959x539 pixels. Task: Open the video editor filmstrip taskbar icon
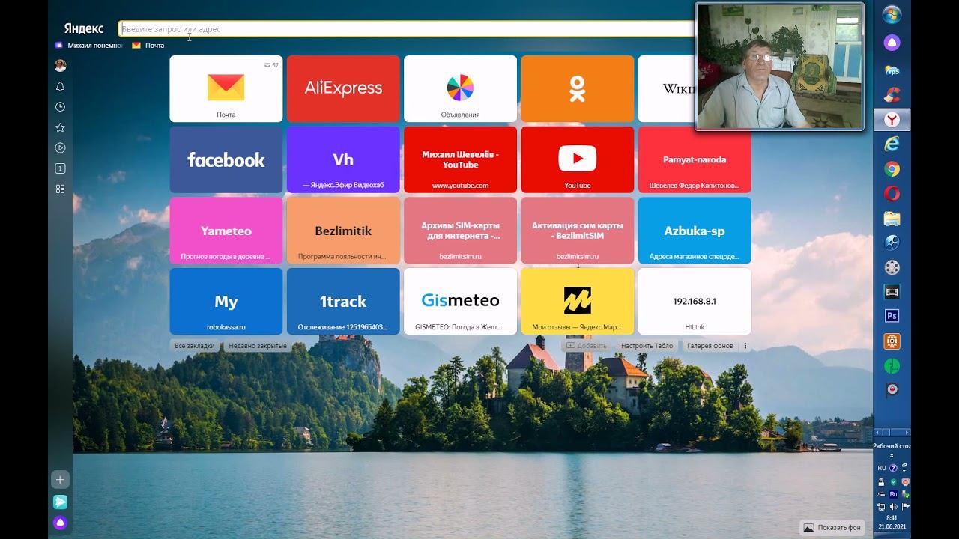(892, 292)
